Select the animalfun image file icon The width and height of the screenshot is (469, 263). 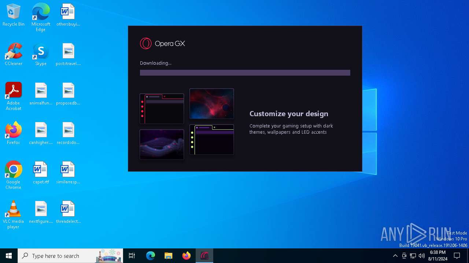(41, 94)
